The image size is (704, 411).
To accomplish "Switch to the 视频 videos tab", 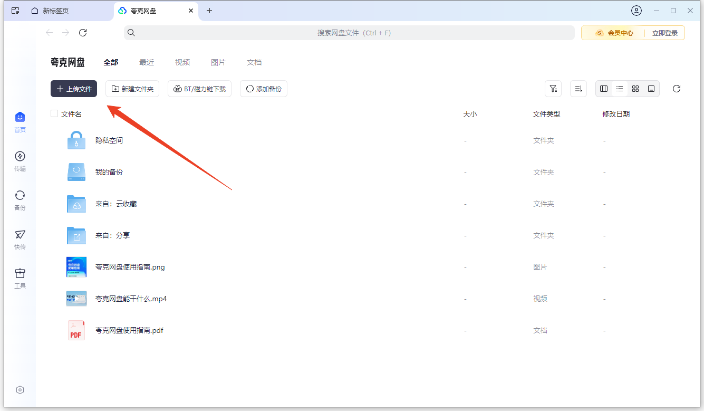I will point(182,62).
